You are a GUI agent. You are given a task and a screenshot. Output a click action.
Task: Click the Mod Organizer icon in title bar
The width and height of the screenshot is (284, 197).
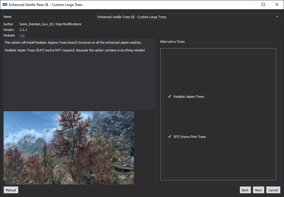(5, 5)
